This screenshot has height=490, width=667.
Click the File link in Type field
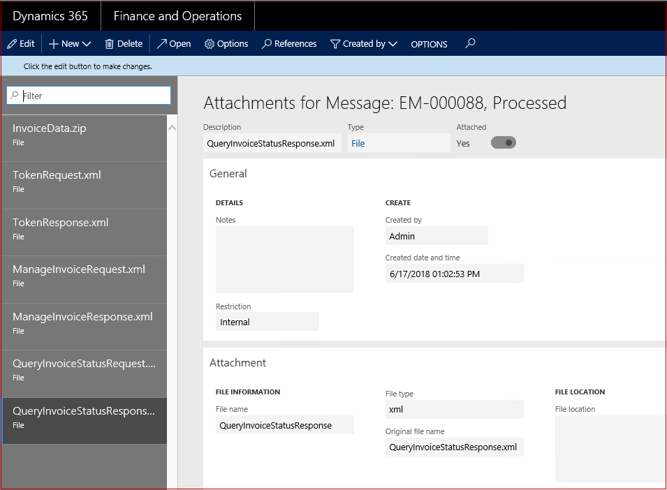[358, 144]
